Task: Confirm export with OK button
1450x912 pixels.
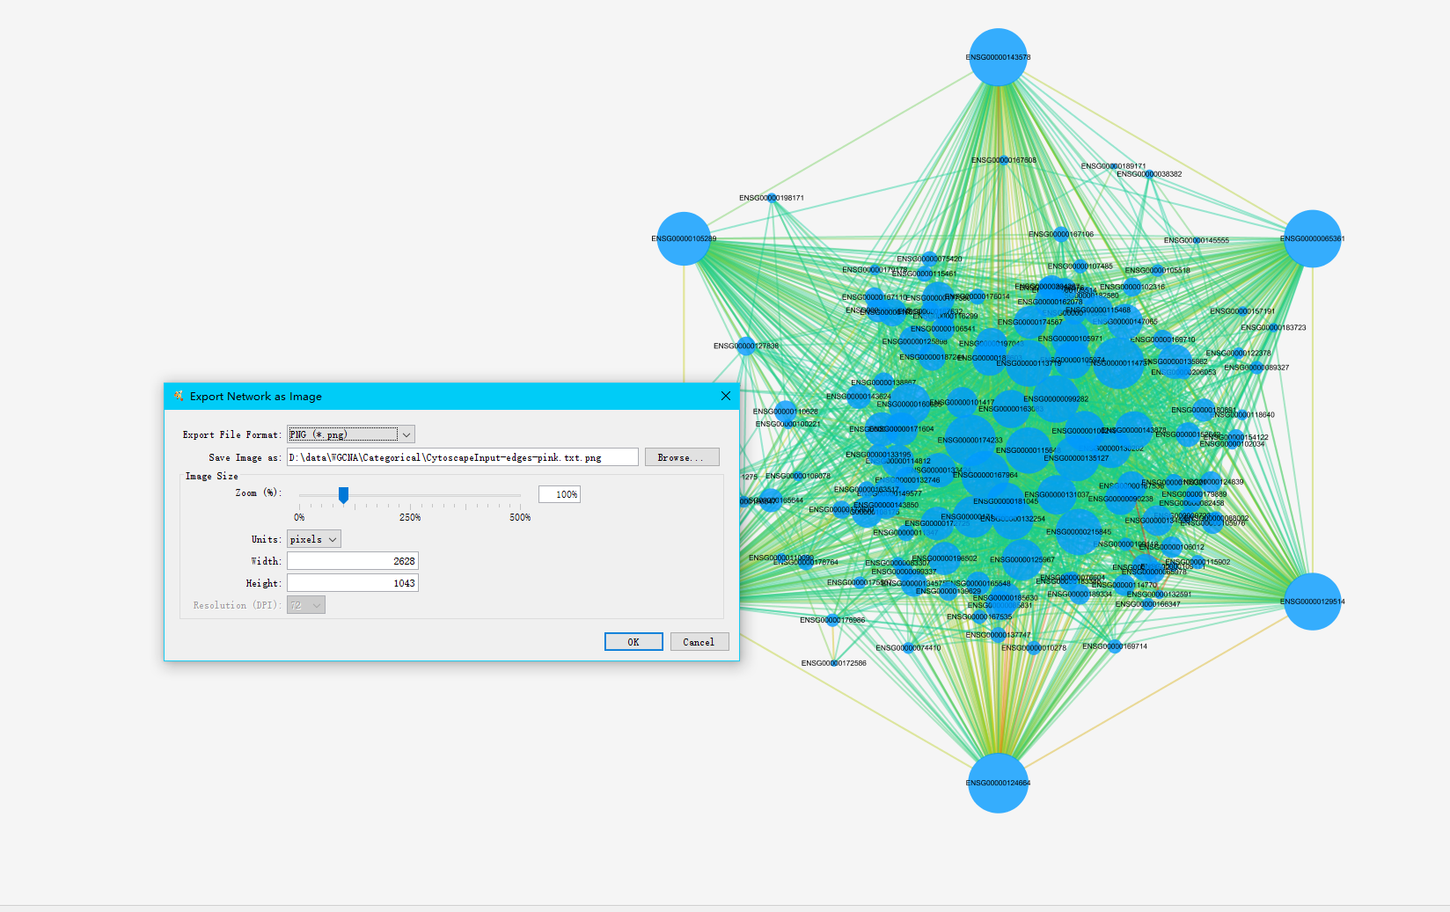Action: point(633,642)
